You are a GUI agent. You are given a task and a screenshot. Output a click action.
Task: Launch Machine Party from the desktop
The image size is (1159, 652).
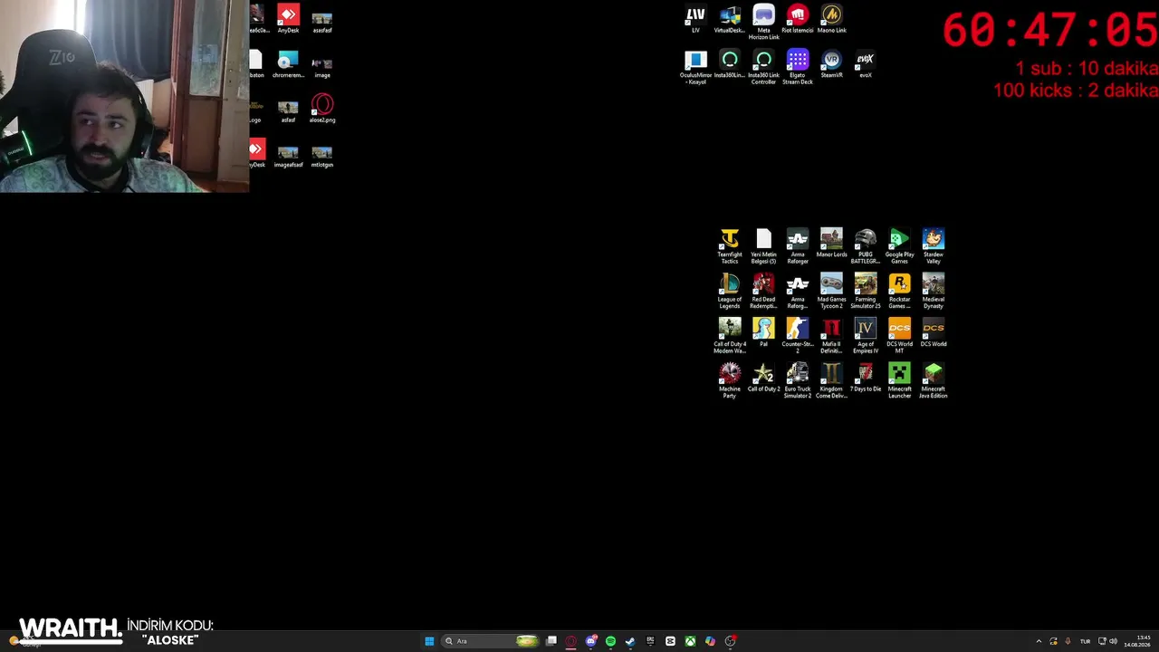click(x=729, y=381)
